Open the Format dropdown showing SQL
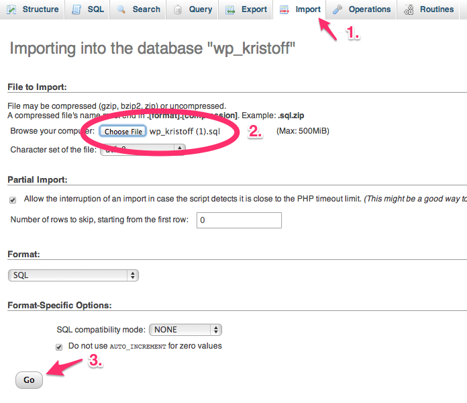The image size is (467, 403). pyautogui.click(x=72, y=275)
